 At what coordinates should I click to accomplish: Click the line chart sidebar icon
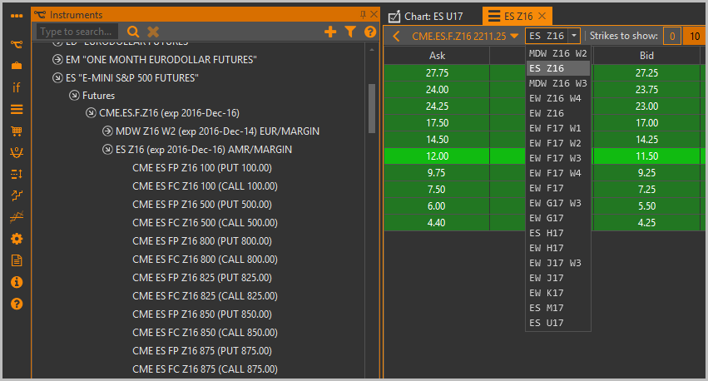[x=17, y=217]
